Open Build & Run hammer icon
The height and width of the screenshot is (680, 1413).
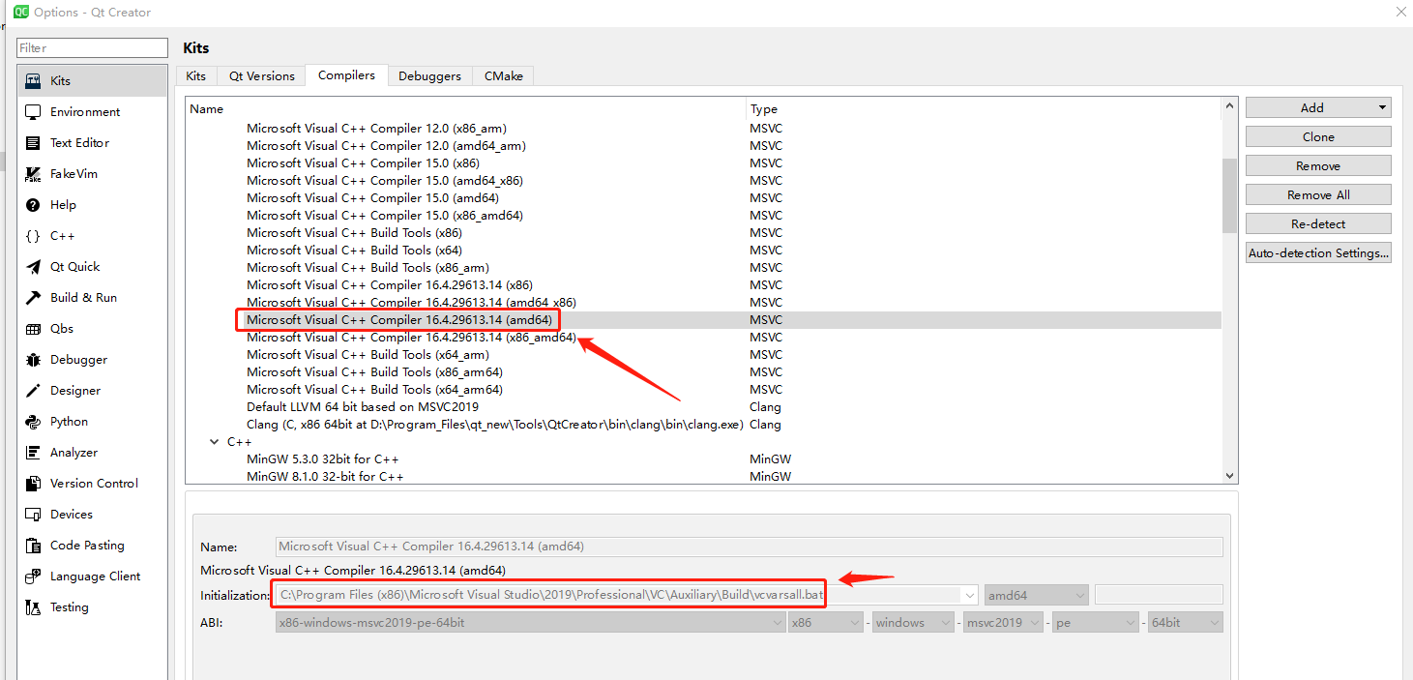pos(33,298)
